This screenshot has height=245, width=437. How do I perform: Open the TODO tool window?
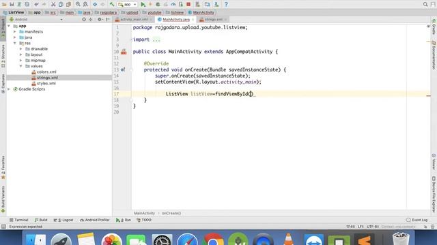coord(144,220)
